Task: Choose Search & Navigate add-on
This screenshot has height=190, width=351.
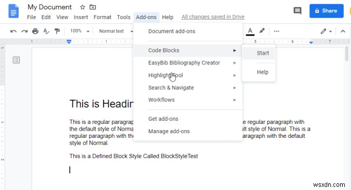Action: (188, 88)
